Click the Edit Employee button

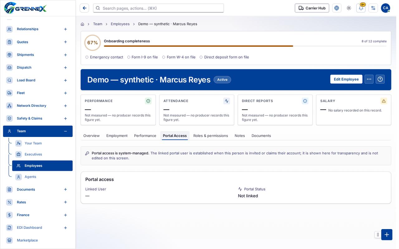click(x=346, y=79)
